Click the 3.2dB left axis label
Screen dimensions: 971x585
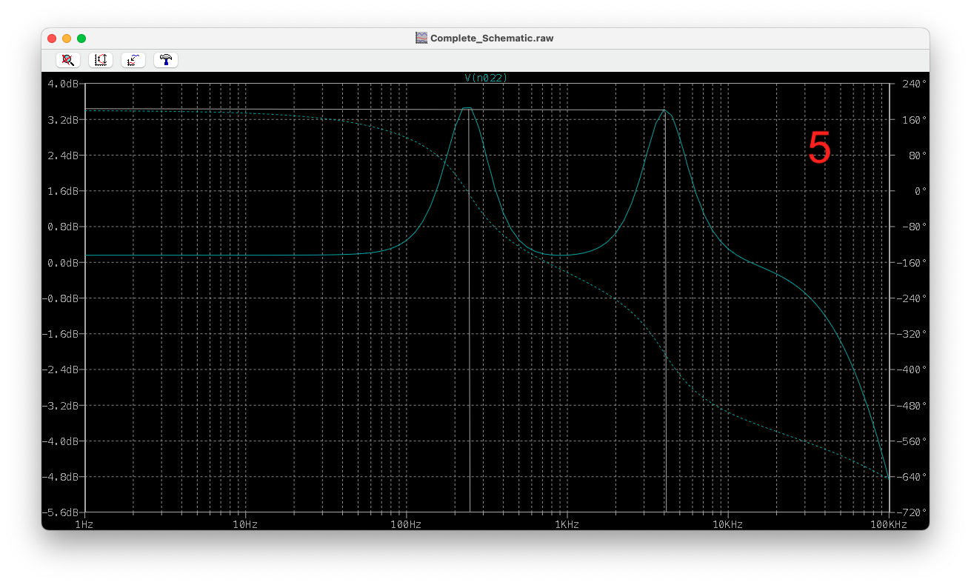[64, 119]
